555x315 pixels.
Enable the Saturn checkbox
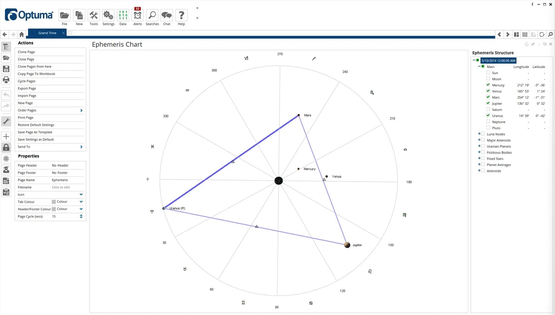click(x=488, y=109)
